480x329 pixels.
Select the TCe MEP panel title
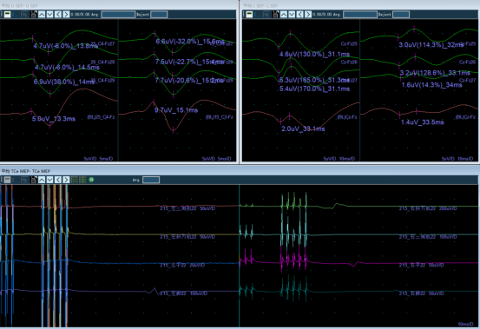26,171
